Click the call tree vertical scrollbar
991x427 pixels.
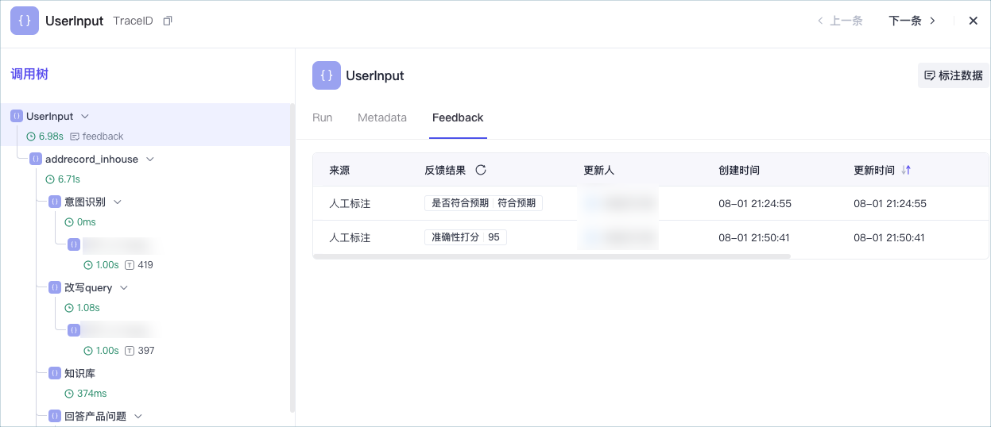tap(292, 258)
